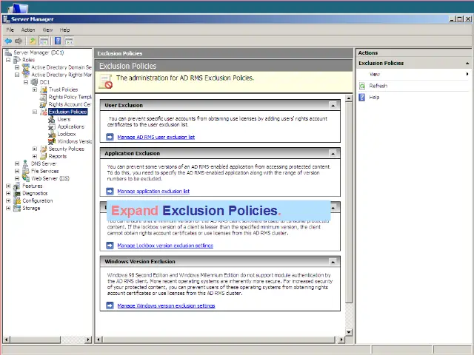Open the Help menu in menu bar
The width and height of the screenshot is (474, 355).
[64, 30]
